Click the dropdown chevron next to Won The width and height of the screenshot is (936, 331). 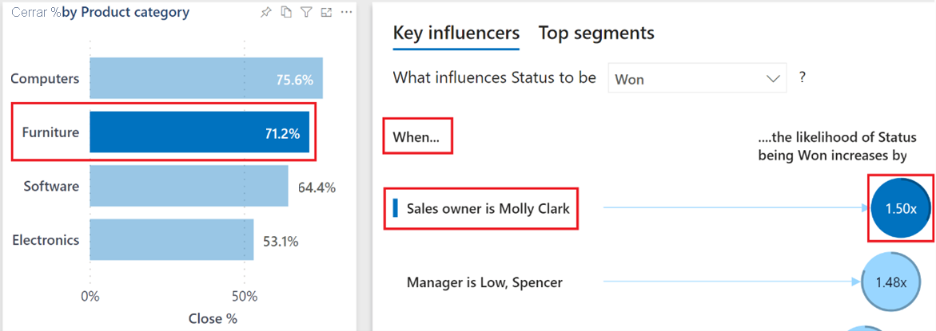coord(772,79)
